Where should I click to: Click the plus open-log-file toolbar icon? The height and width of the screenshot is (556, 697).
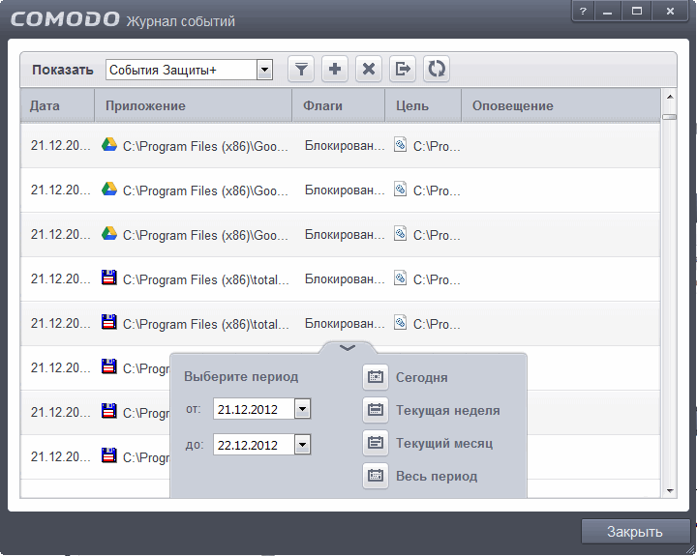335,70
